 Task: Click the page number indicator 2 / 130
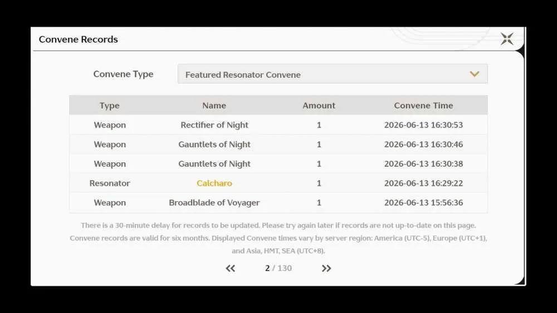(278, 269)
